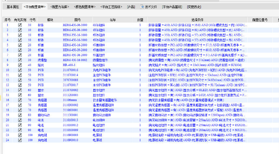
Task: Select drawing number 3110700017
Action: click(x=70, y=85)
